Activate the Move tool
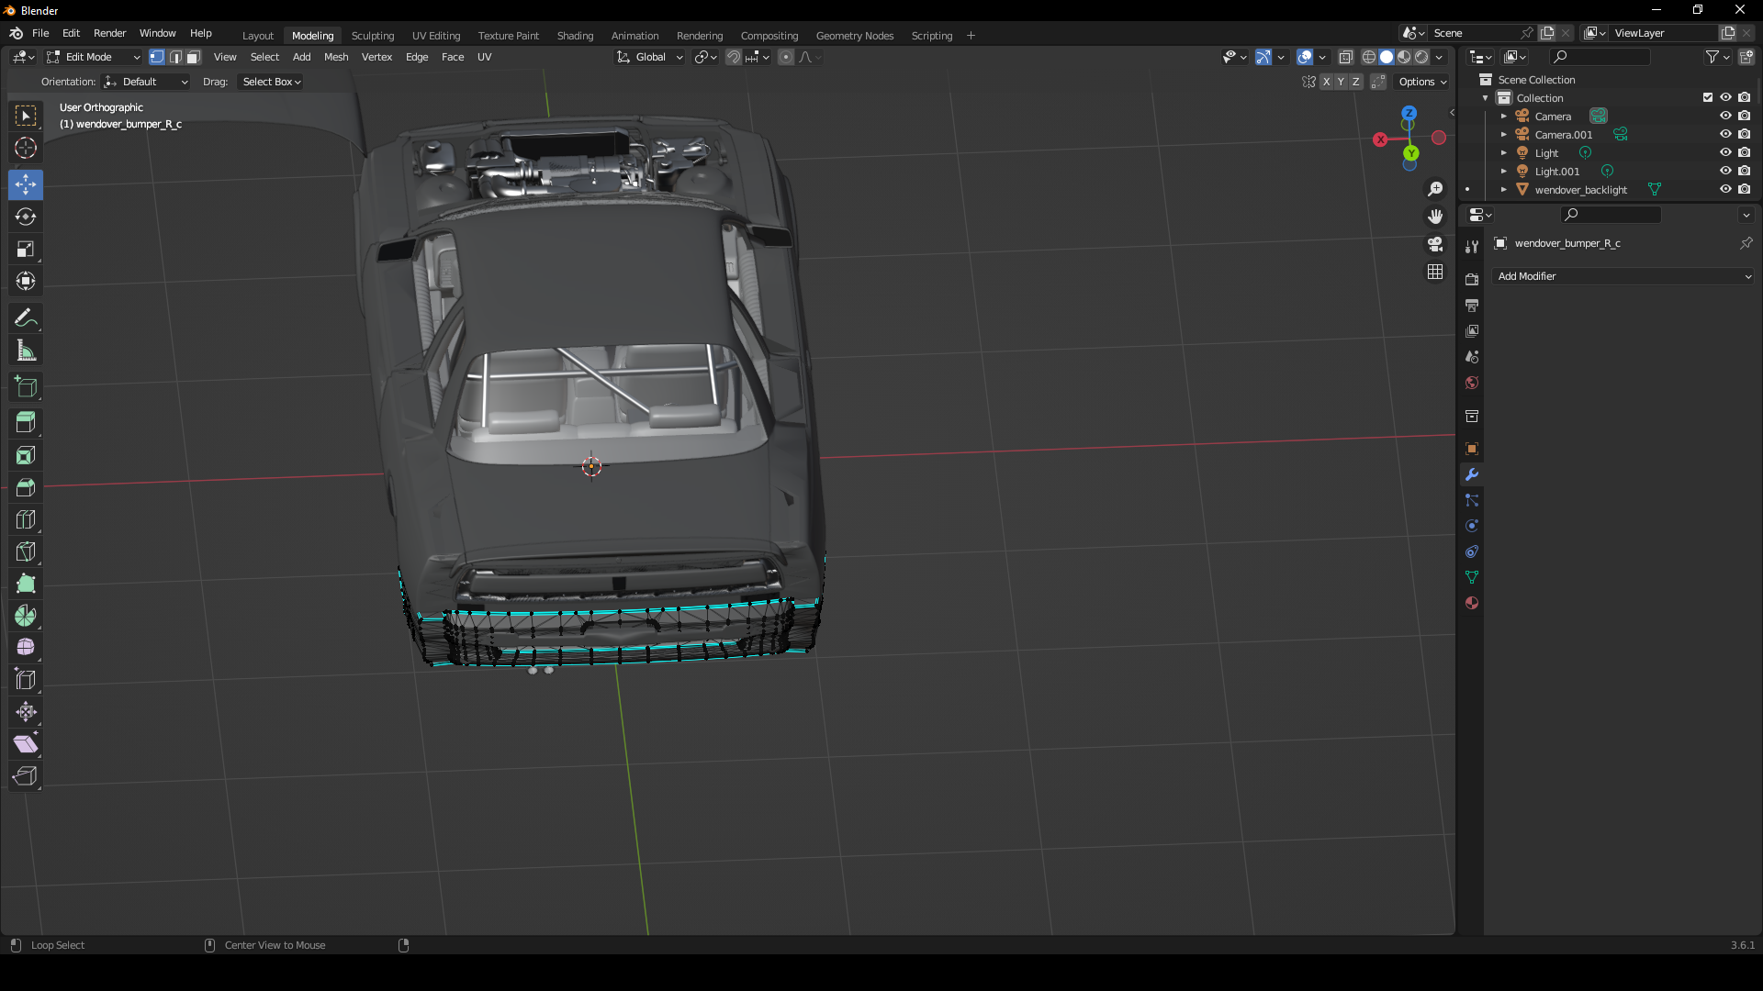Image resolution: width=1763 pixels, height=991 pixels. click(26, 184)
